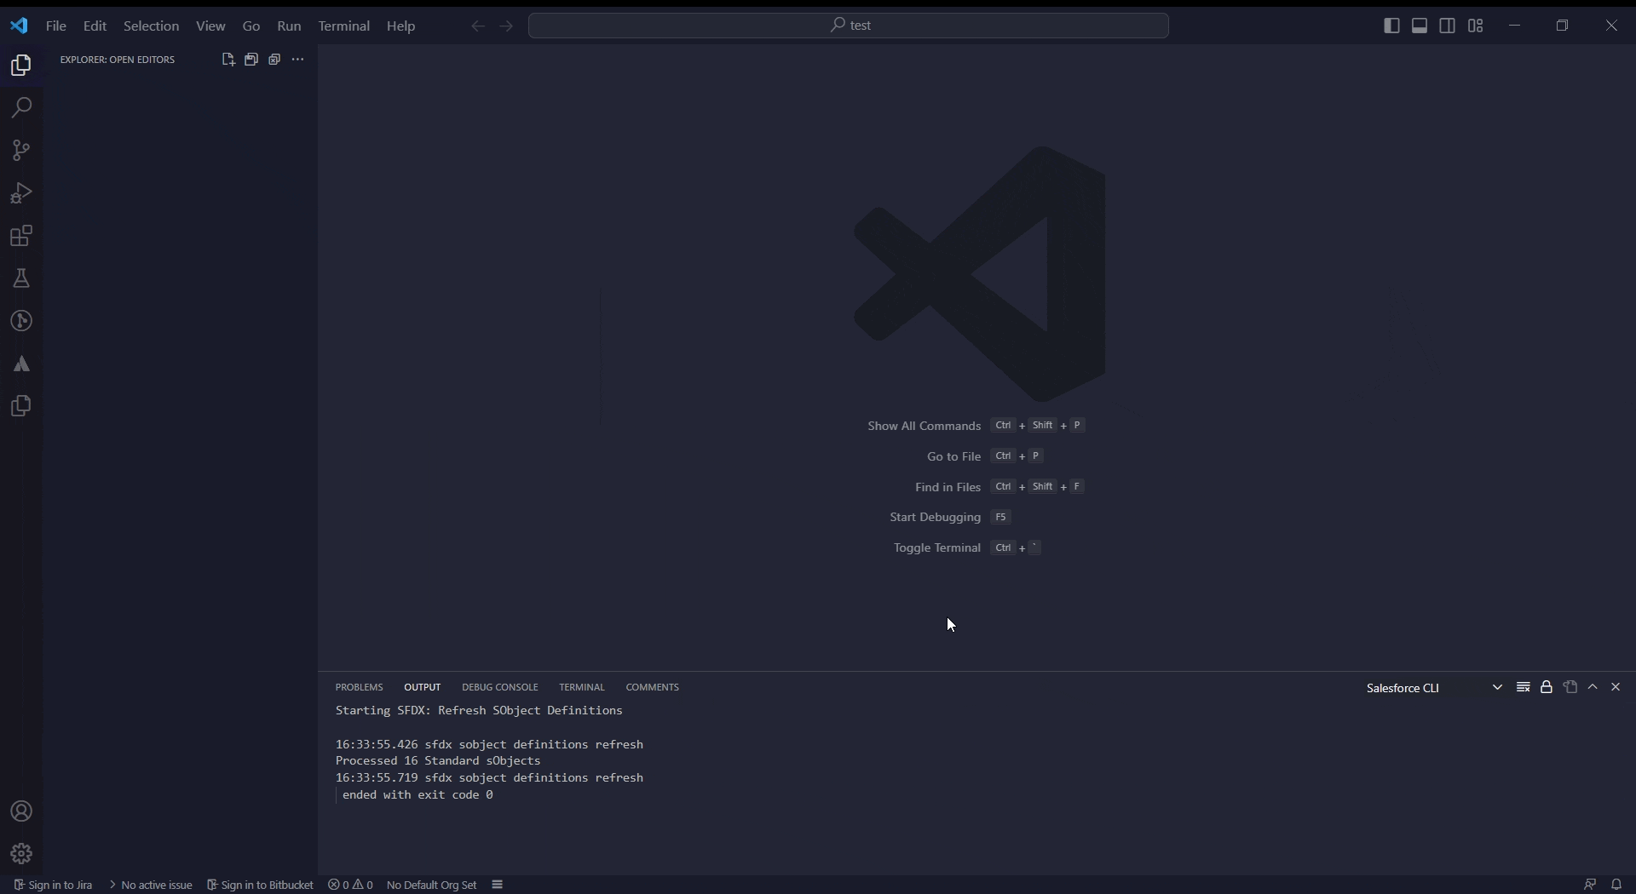Viewport: 1636px width, 894px height.
Task: Open the Source Control view
Action: 20,151
